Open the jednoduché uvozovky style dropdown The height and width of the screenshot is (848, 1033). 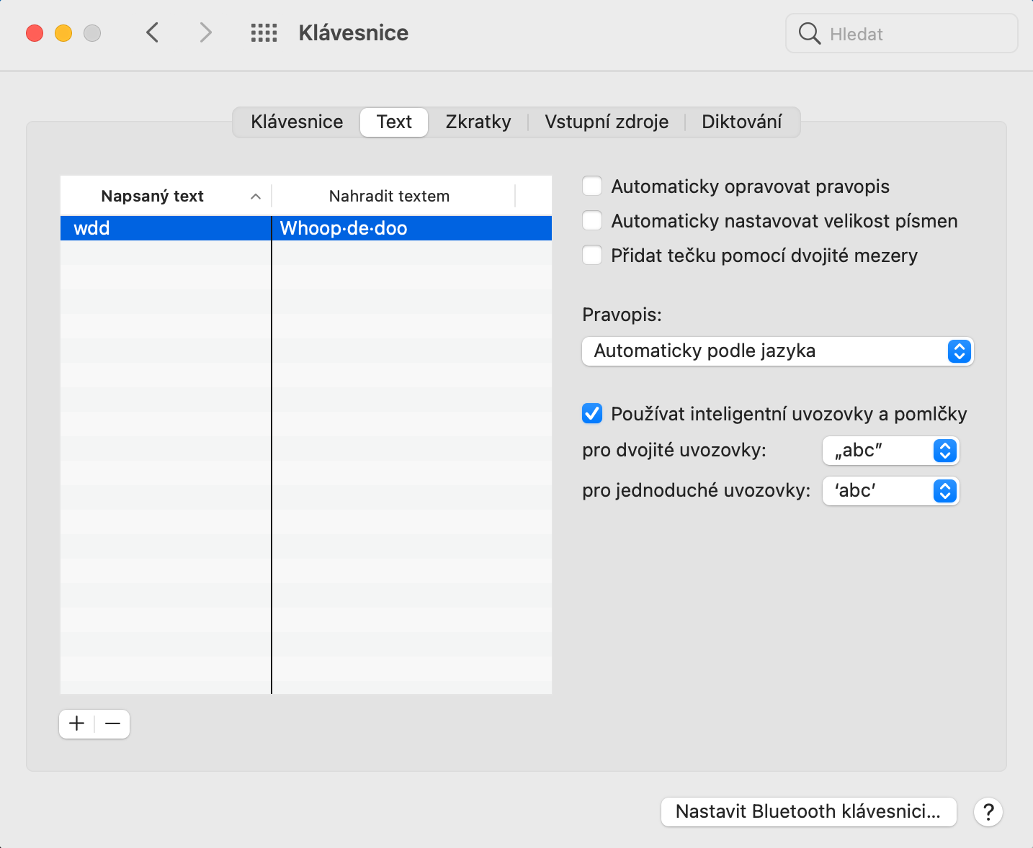890,491
